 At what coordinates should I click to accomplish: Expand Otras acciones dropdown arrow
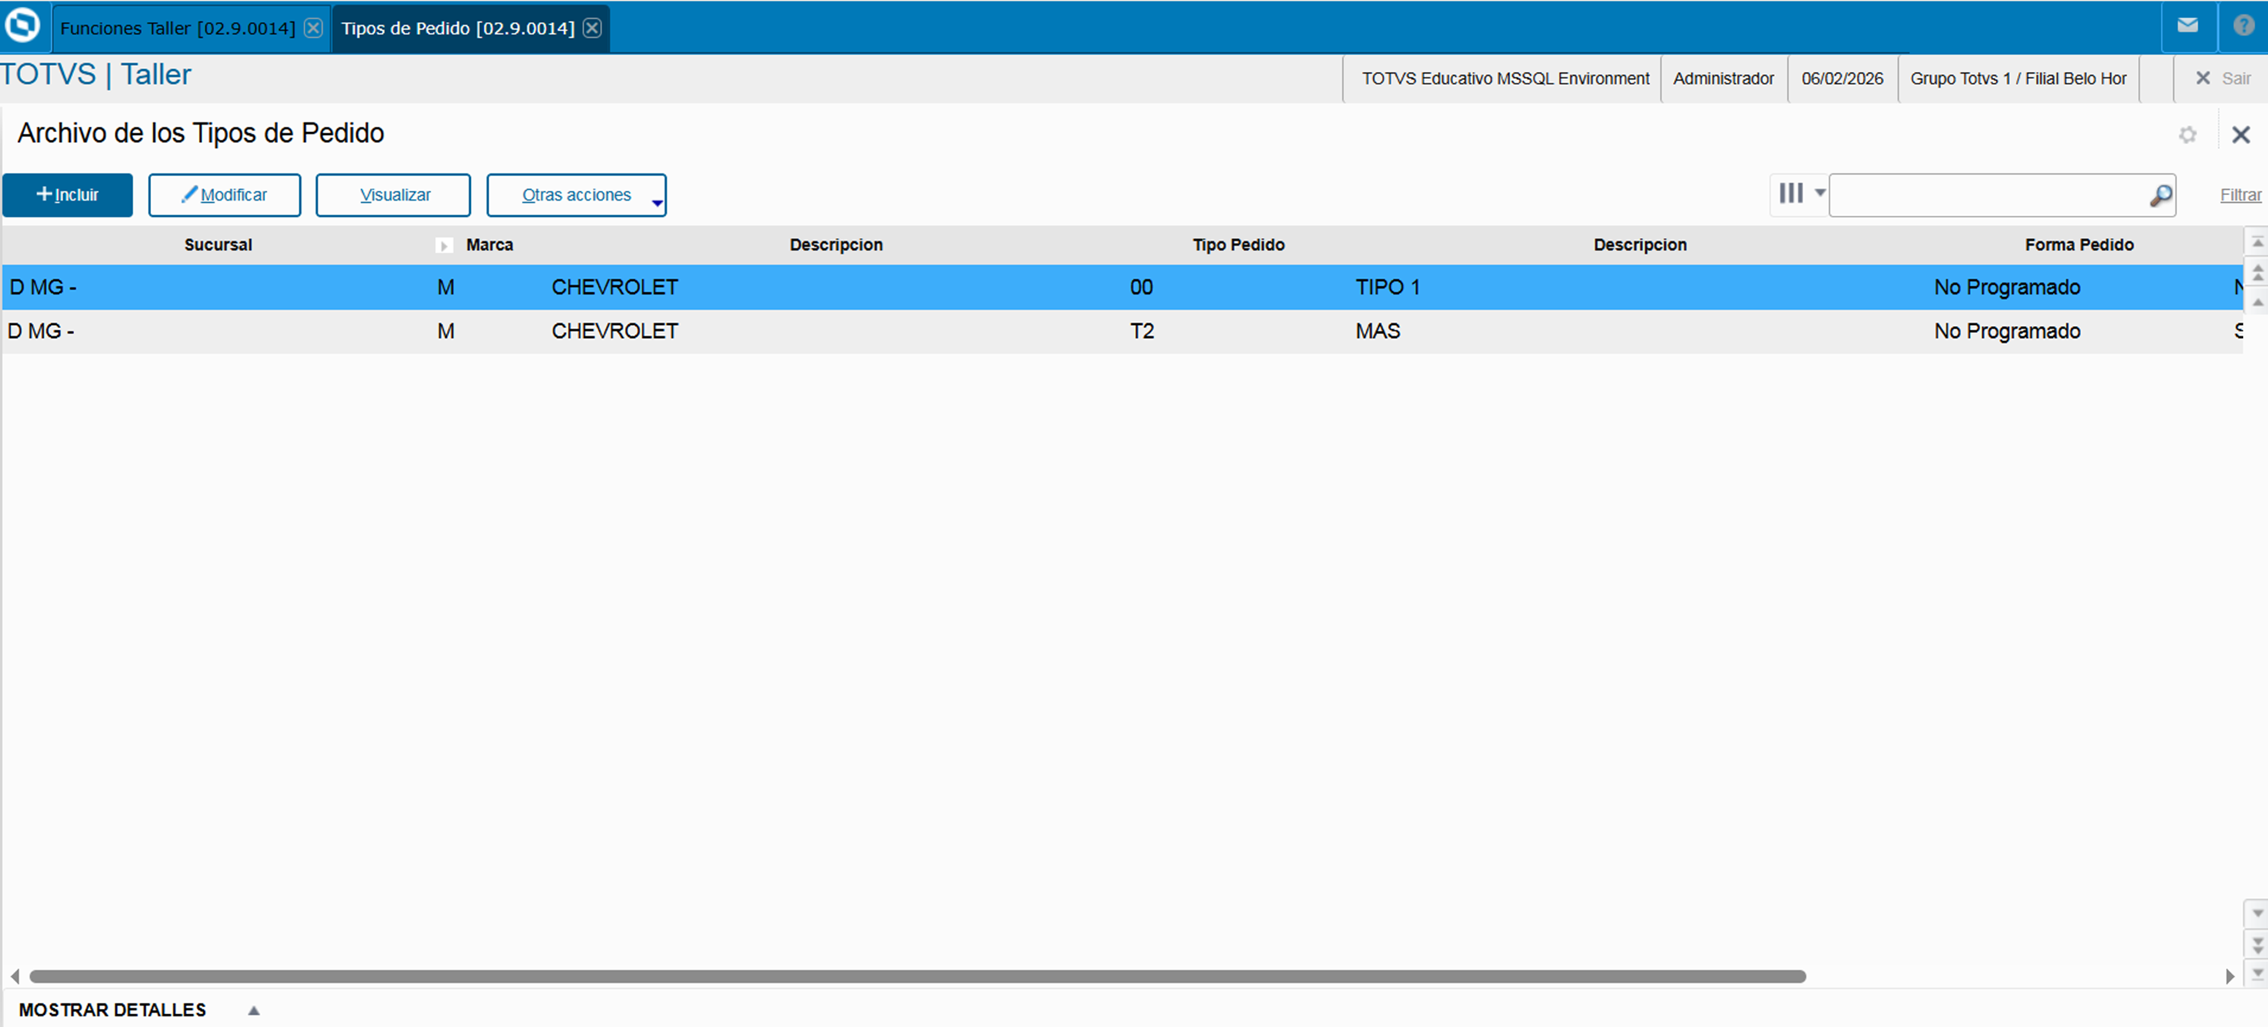657,203
